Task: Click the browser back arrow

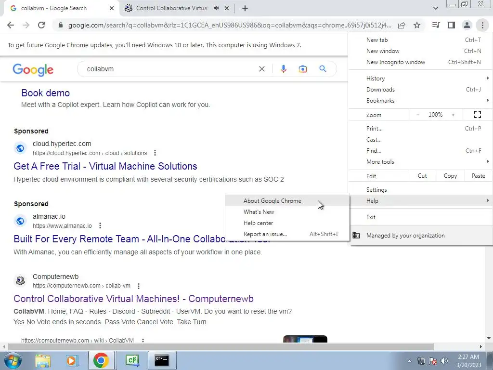Action: pos(11,25)
